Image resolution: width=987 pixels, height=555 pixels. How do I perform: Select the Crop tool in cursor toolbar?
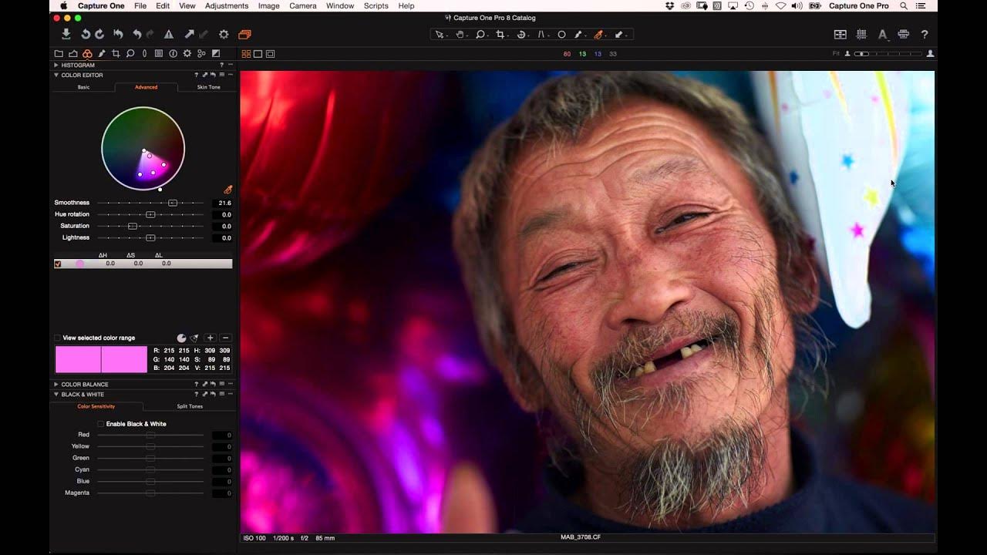(501, 34)
